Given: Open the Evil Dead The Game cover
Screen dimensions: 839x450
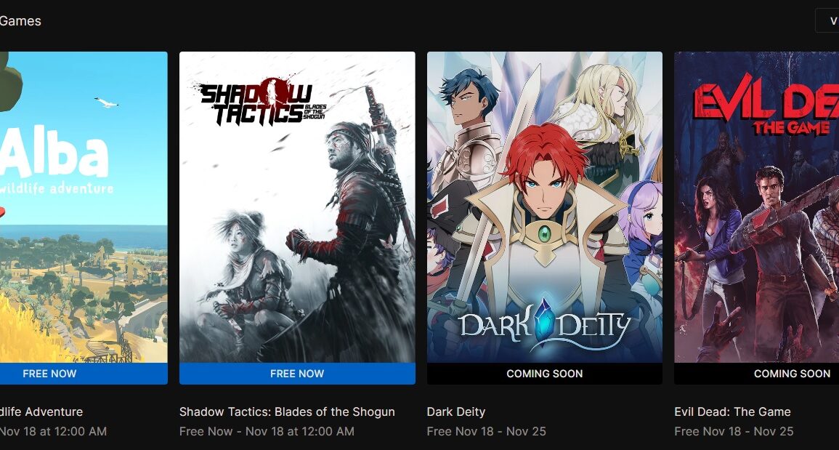Looking at the screenshot, I should point(757,206).
